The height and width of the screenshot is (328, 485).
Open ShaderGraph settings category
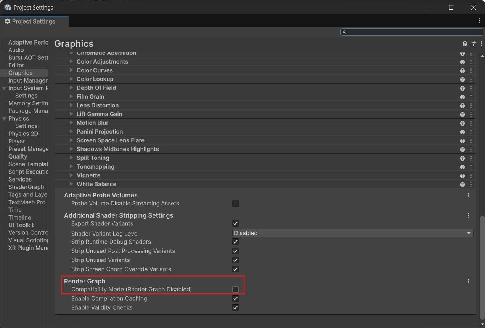26,187
